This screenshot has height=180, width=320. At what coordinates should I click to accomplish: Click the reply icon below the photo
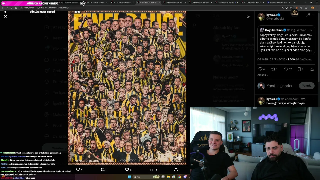(78, 169)
